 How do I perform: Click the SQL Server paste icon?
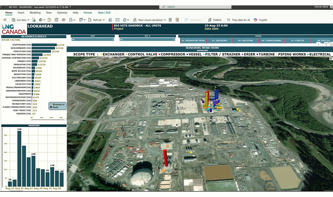coord(49,20)
